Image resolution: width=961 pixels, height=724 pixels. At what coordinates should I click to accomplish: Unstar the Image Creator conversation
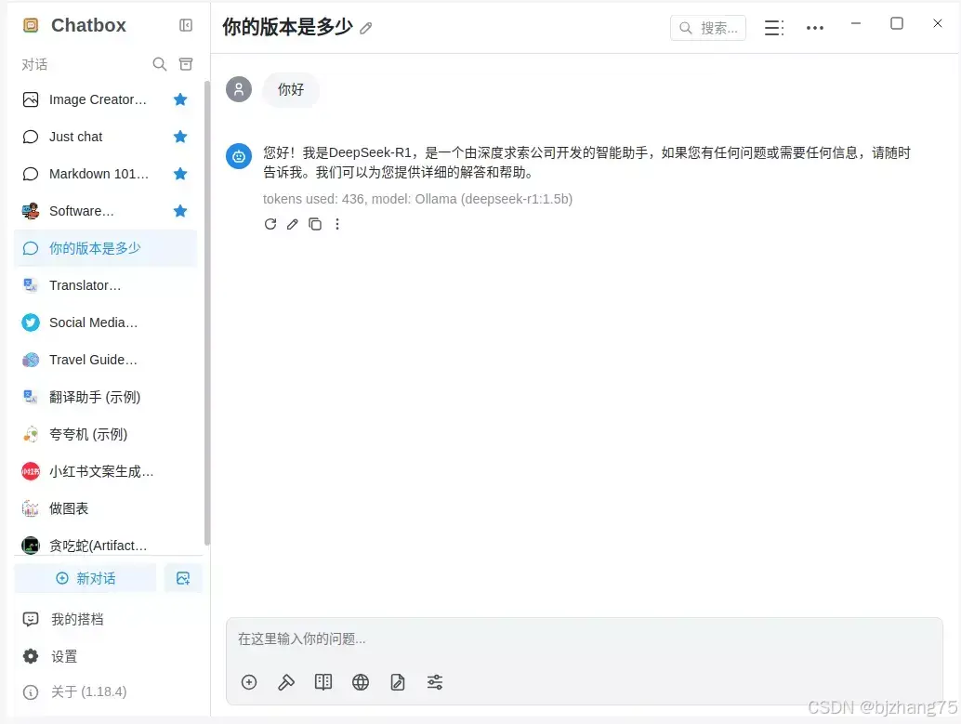[x=180, y=99]
